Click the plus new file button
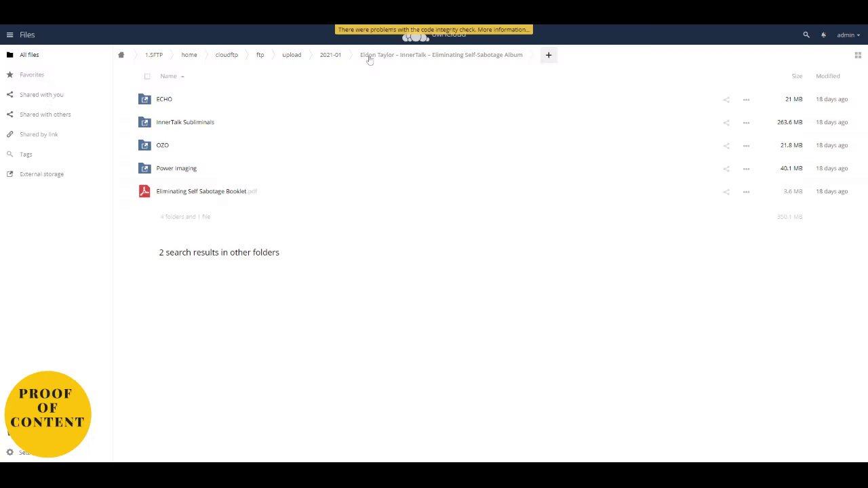Viewport: 868px width, 488px height. tap(549, 55)
